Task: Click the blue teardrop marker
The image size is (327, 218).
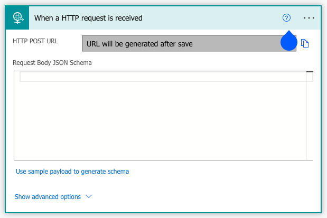Action: (x=288, y=41)
